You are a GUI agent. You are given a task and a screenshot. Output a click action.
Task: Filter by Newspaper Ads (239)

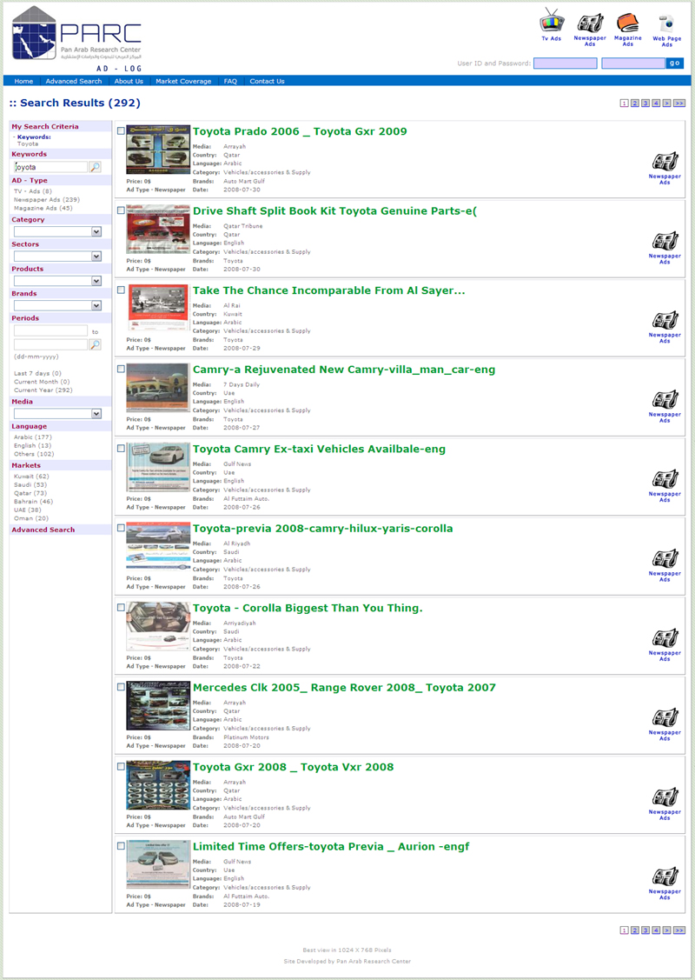pos(47,200)
